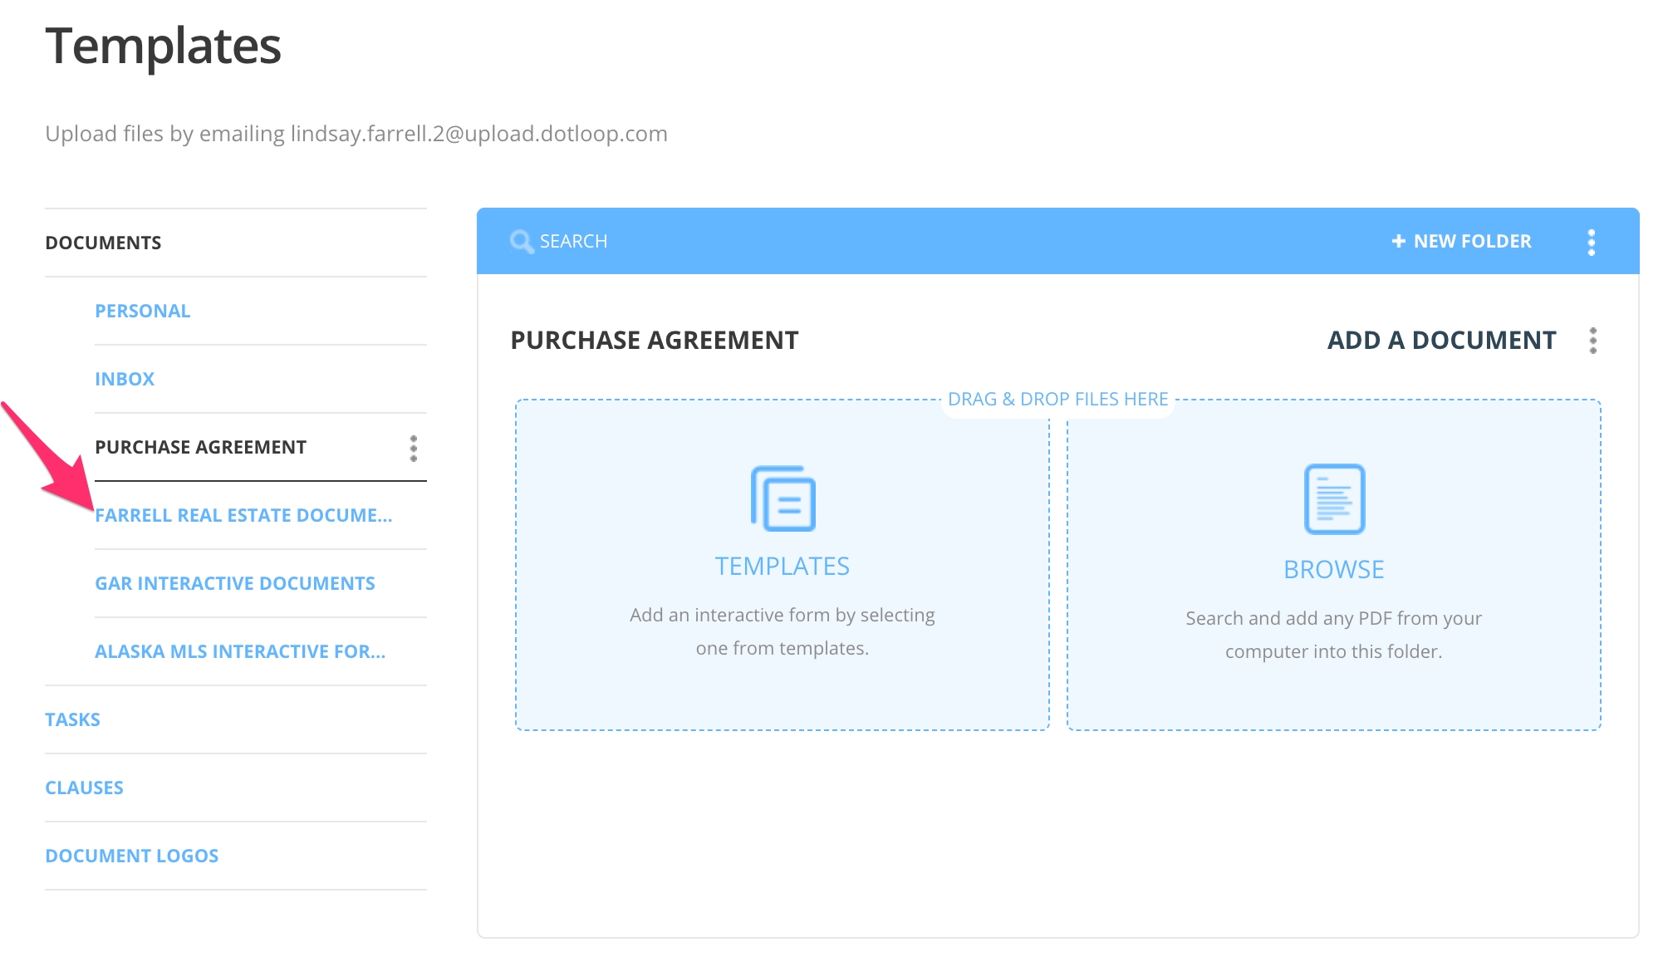Image resolution: width=1673 pixels, height=957 pixels.
Task: Open GAR Interactive Documents folder
Action: tap(235, 583)
